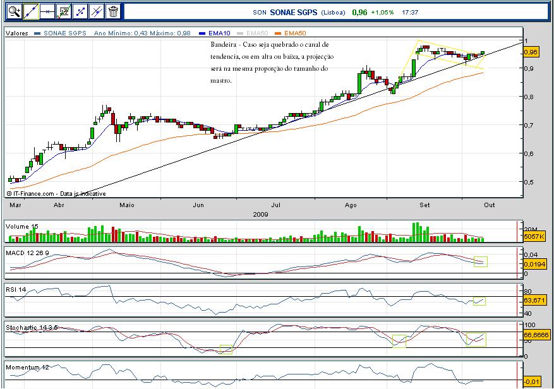Image resolution: width=554 pixels, height=389 pixels.
Task: Click the orange EMA50 color swatch
Action: click(x=278, y=33)
